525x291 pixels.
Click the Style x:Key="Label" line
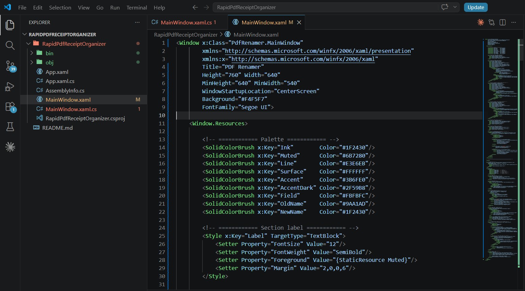[x=274, y=236]
